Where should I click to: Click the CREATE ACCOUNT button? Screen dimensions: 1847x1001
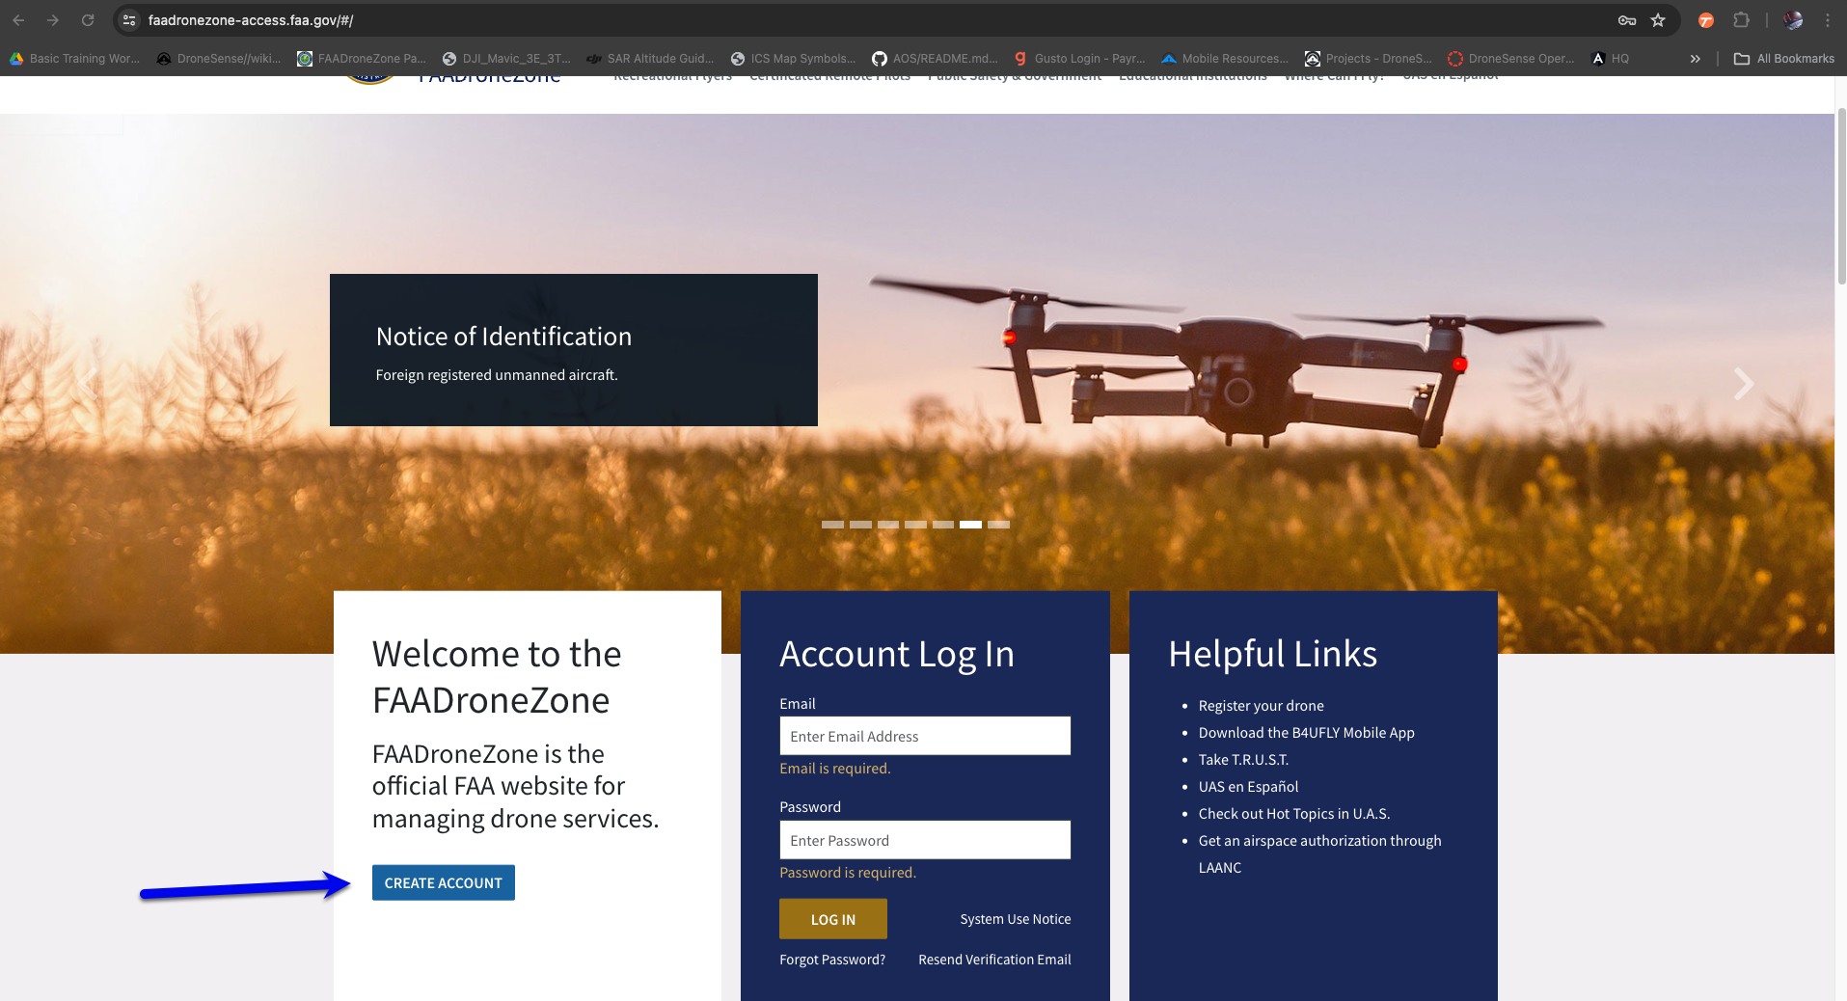click(x=443, y=882)
